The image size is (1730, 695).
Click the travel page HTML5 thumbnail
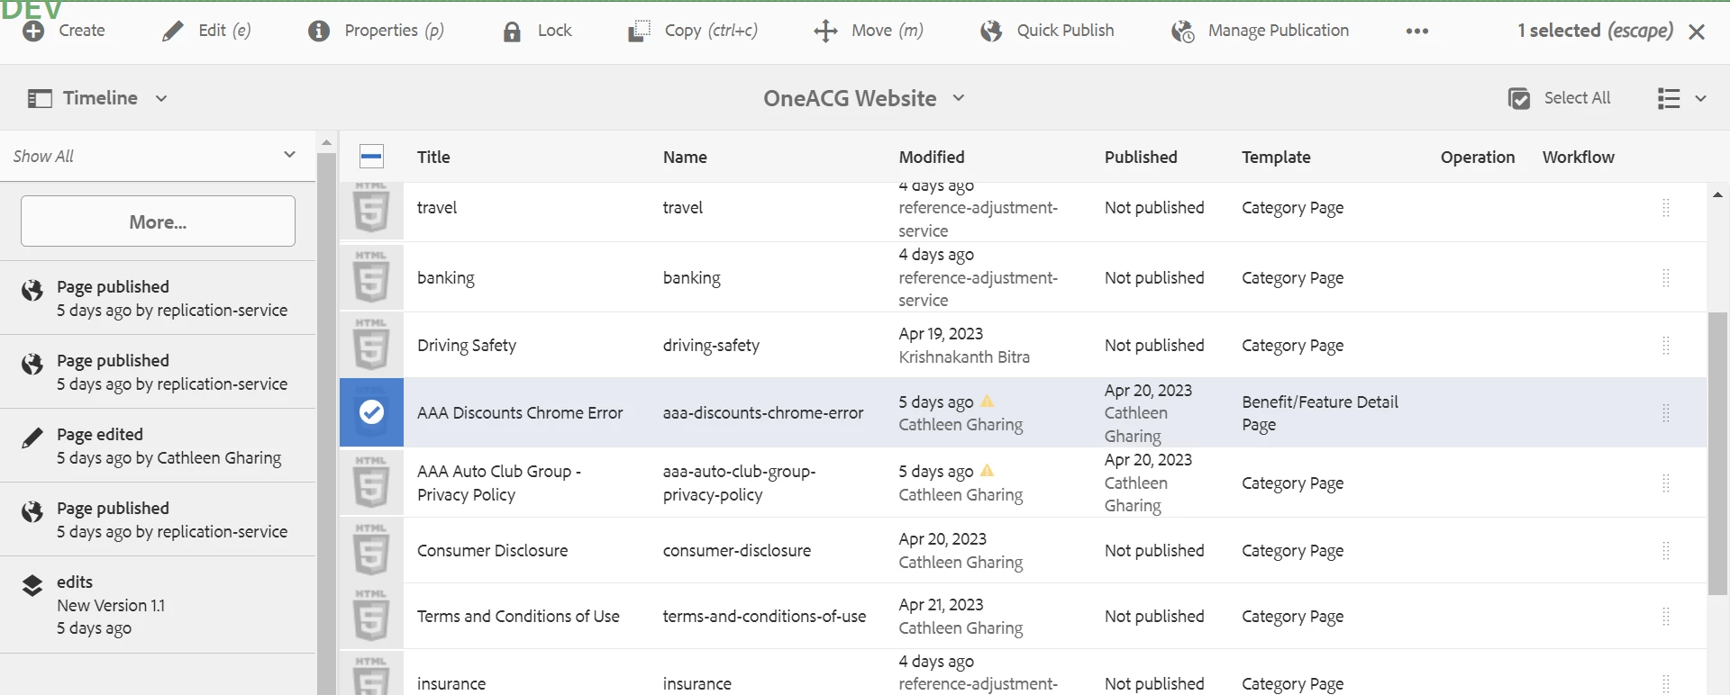pyautogui.click(x=371, y=208)
